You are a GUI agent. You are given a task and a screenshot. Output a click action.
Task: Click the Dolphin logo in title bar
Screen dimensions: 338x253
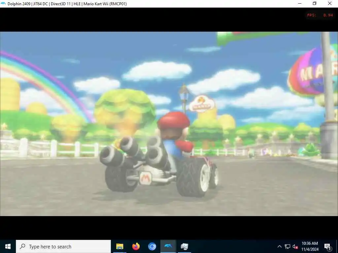coord(3,4)
